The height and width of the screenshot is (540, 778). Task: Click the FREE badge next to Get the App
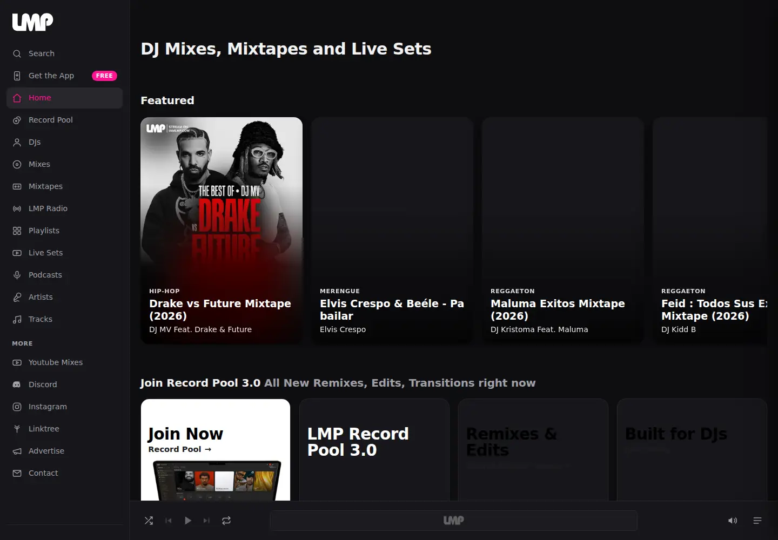pos(104,76)
